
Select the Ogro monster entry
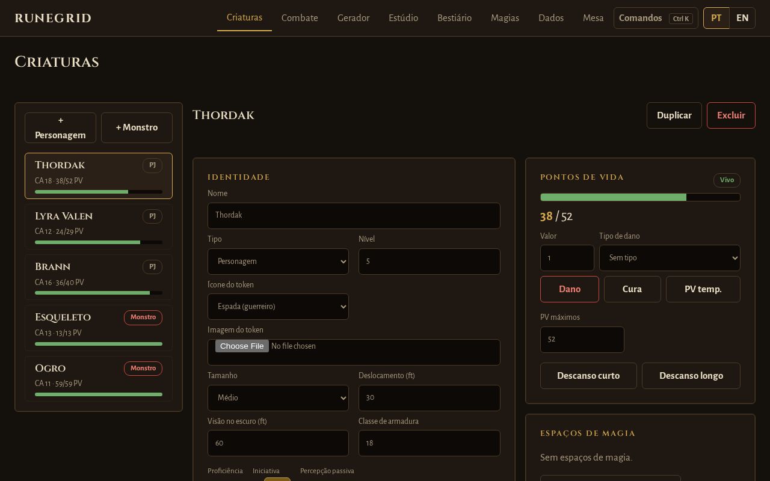pos(99,379)
